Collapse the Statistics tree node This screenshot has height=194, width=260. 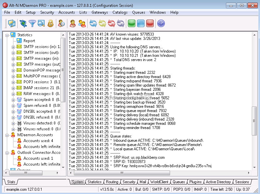click(x=7, y=35)
